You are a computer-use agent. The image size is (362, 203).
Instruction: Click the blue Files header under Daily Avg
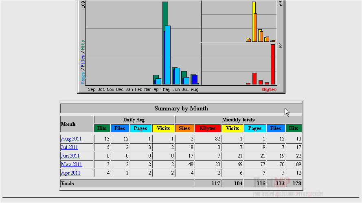point(120,128)
